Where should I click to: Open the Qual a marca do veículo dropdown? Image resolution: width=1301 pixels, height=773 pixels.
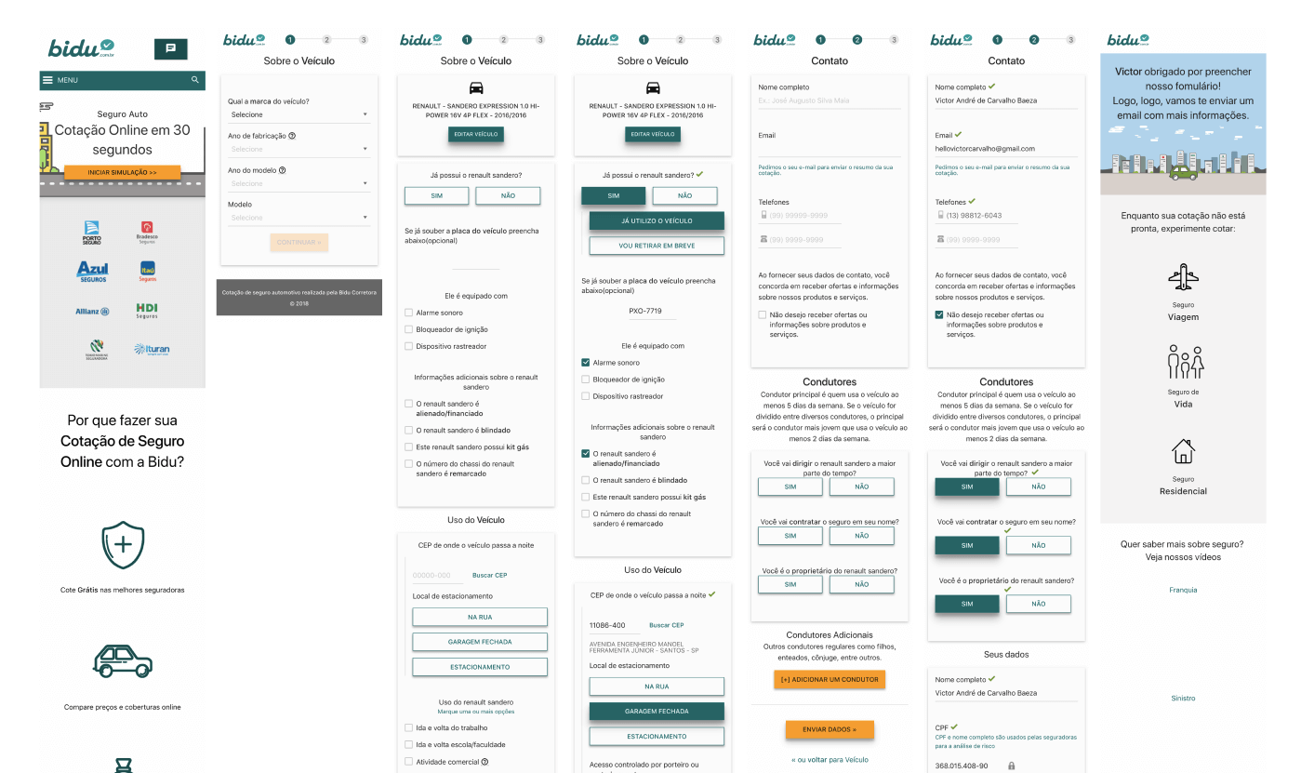coord(299,114)
